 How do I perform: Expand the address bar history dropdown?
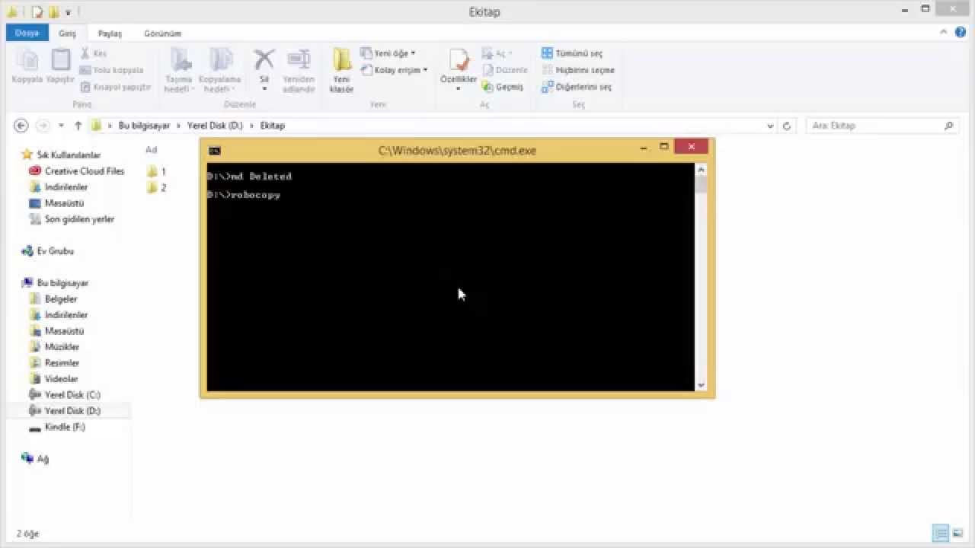coord(771,126)
